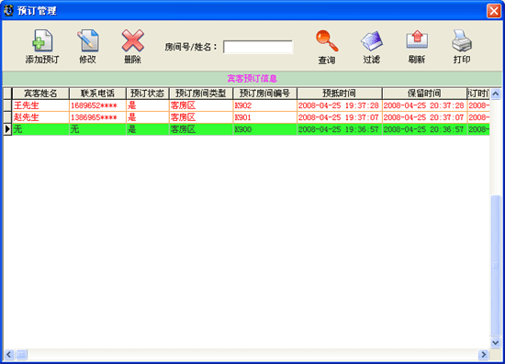505x364 pixels.
Task: Click hold time 2008-04-25 20:36:57
Action: (424, 129)
